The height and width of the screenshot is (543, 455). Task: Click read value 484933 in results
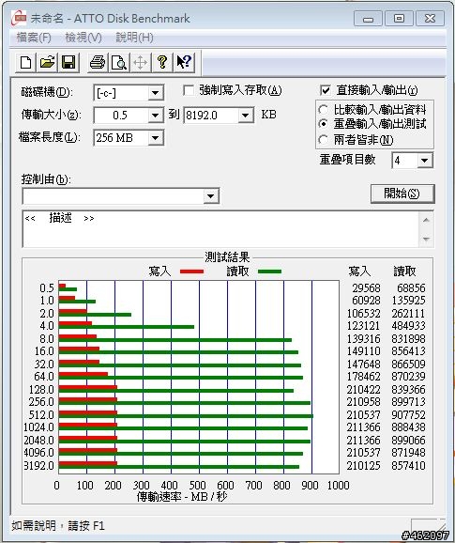click(408, 326)
